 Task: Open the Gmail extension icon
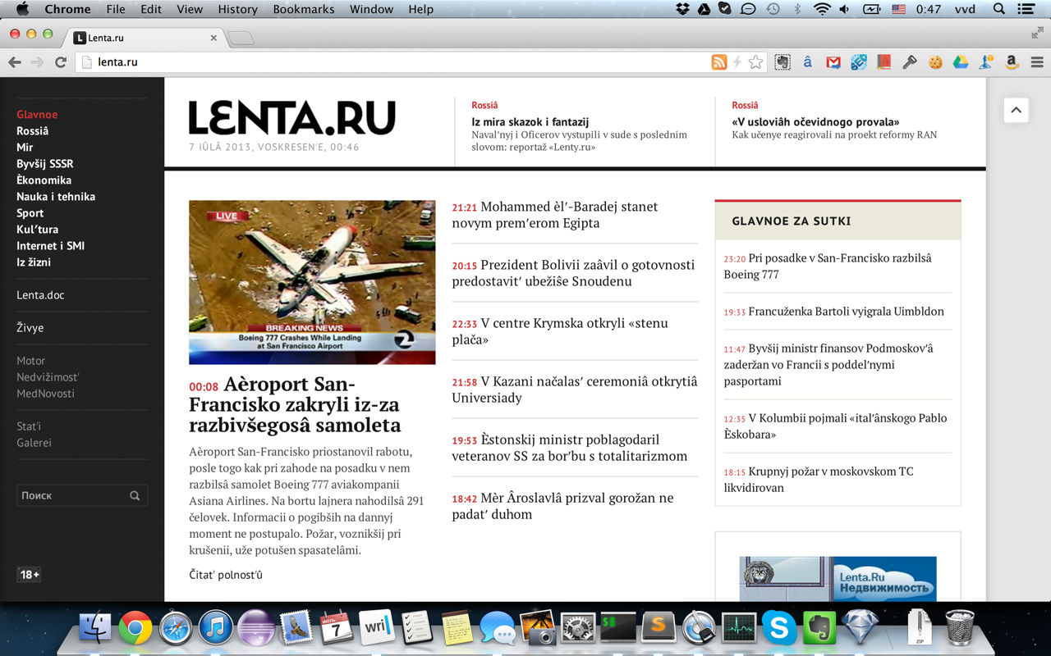pyautogui.click(x=833, y=62)
